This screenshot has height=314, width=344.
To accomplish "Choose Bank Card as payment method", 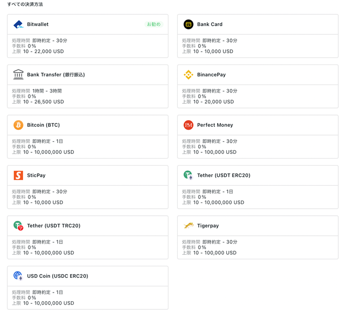I will pos(258,36).
